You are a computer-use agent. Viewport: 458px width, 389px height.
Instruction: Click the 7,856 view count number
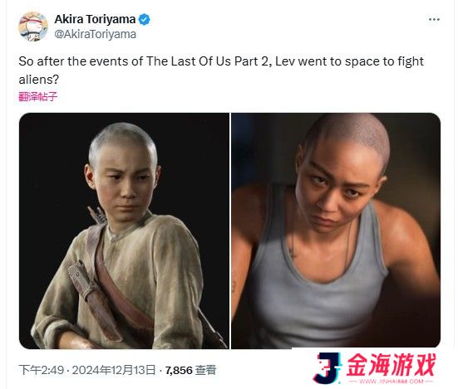[x=179, y=371]
